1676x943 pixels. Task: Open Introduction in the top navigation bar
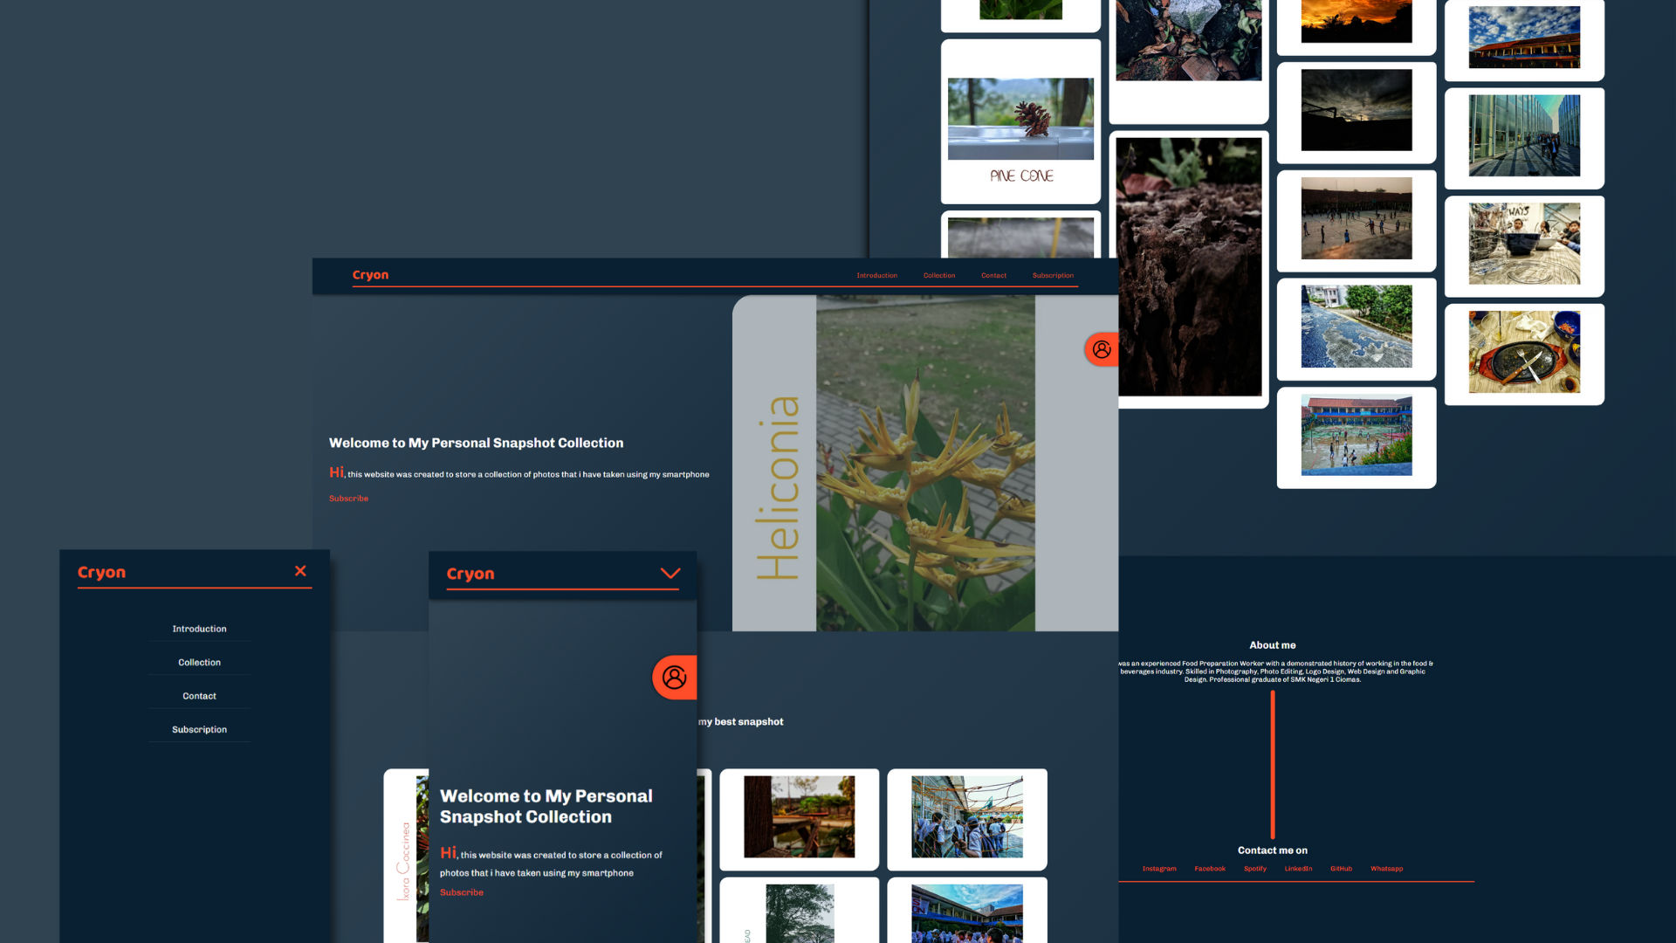pos(876,275)
